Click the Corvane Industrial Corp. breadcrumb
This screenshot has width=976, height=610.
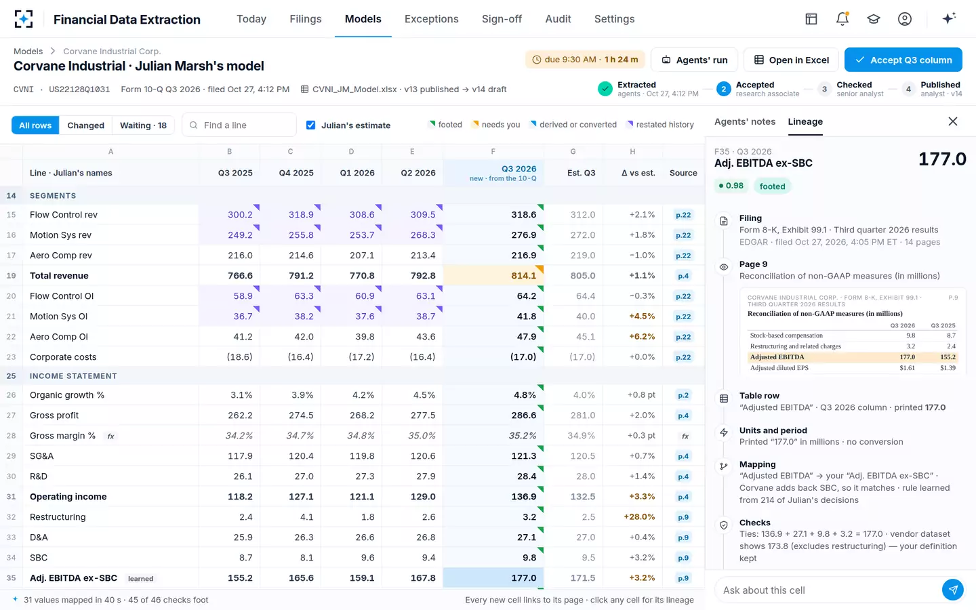click(112, 52)
